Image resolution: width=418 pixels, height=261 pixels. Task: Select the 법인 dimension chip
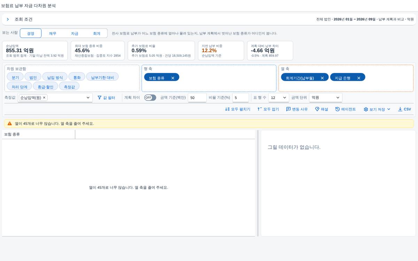[33, 77]
